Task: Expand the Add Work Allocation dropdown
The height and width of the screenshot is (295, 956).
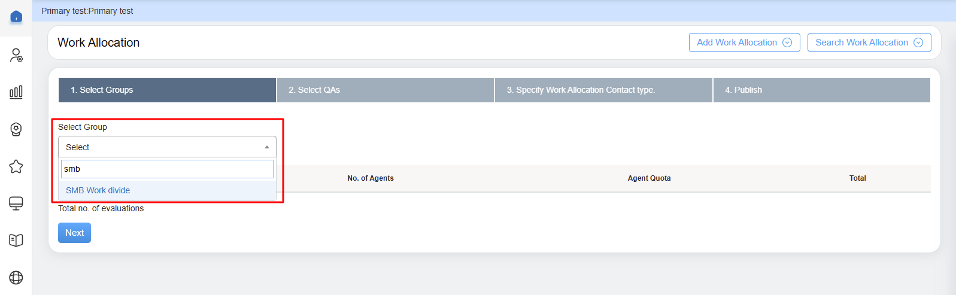Action: pyautogui.click(x=744, y=42)
